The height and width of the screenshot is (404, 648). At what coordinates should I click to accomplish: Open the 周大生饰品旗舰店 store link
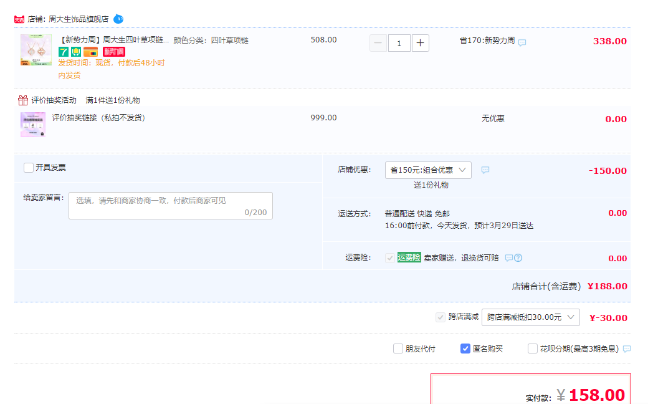point(79,19)
